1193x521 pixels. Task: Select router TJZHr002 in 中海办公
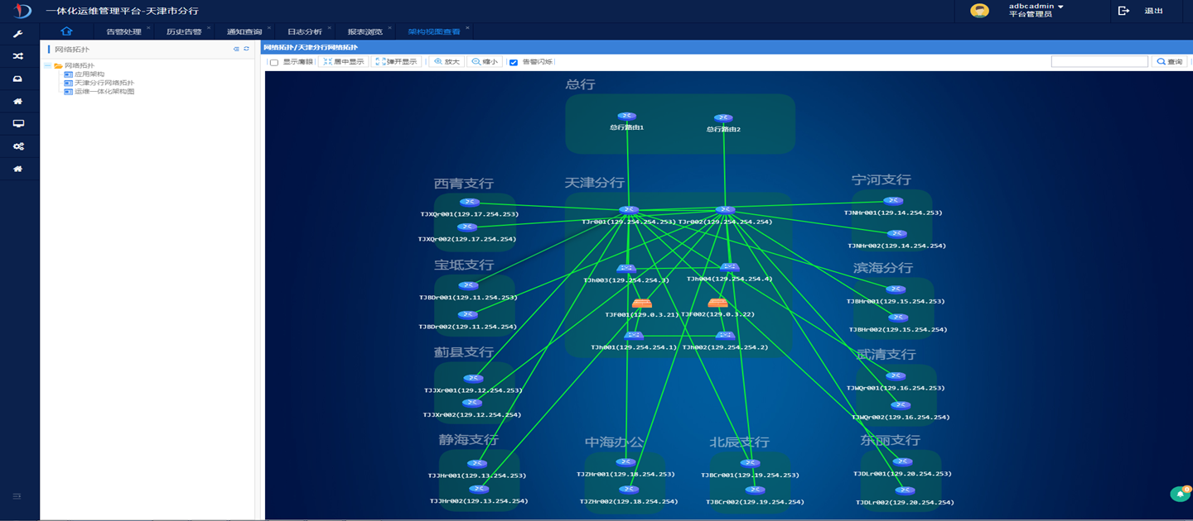click(x=629, y=490)
